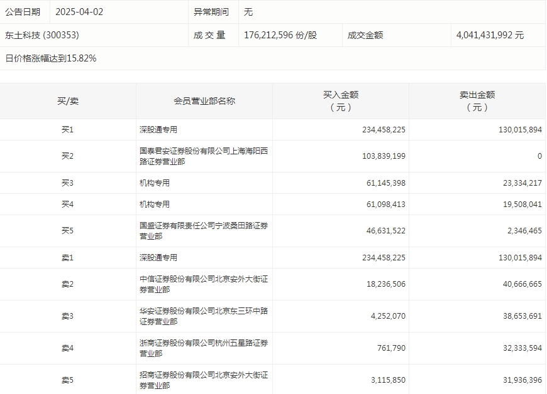Click the 买入金额（元） column header
The width and height of the screenshot is (547, 394).
[x=341, y=101]
